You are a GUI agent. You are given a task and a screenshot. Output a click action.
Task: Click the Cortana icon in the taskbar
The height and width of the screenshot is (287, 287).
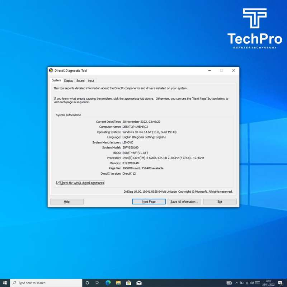[88, 283]
